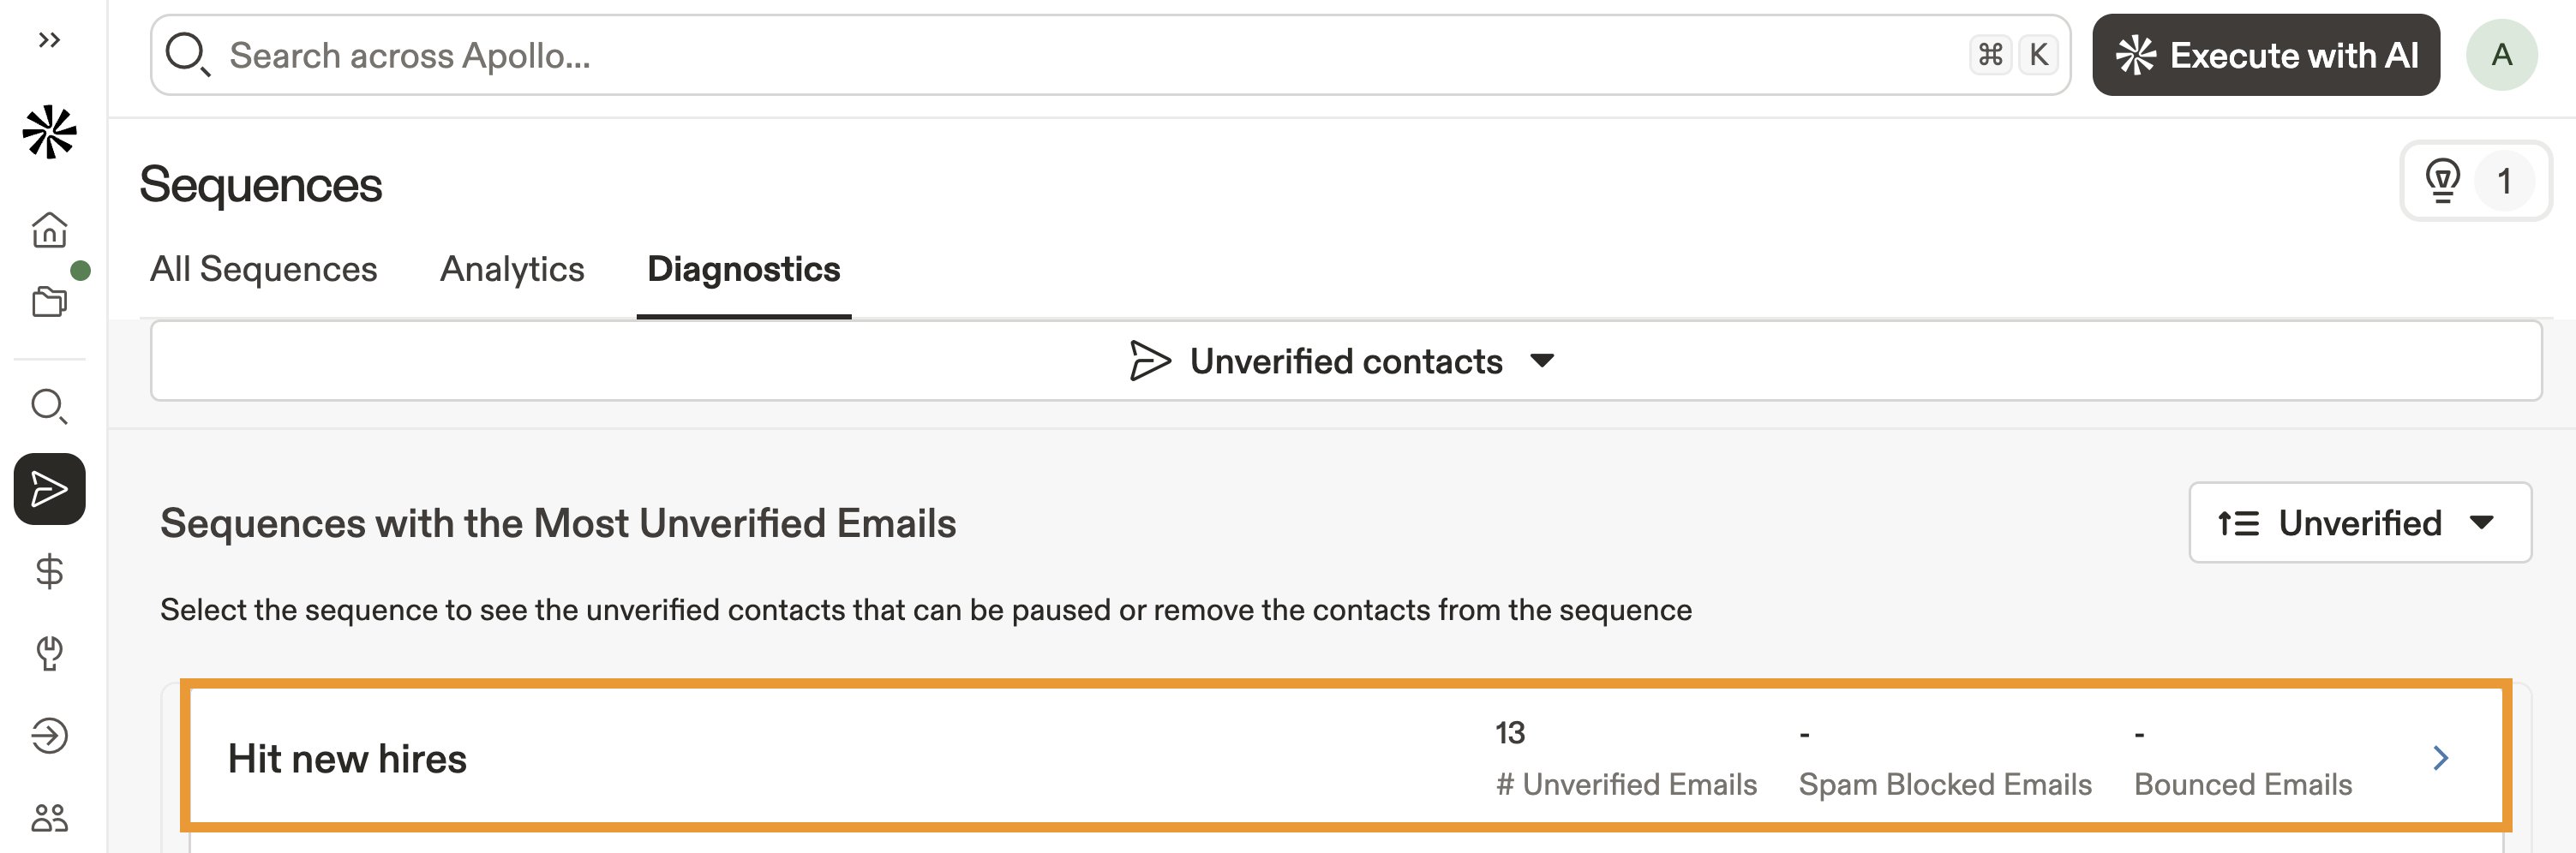Select the Sequences paper-plane sidebar icon
The width and height of the screenshot is (2576, 853).
tap(49, 488)
